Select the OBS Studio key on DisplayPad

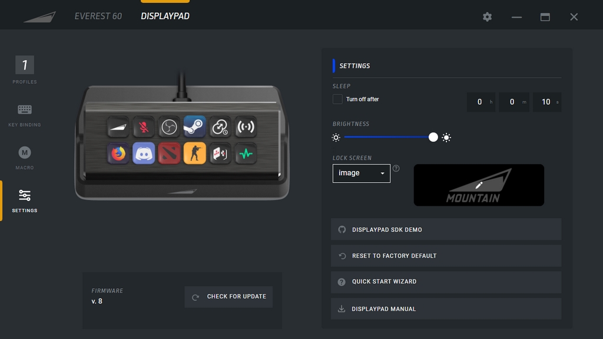pyautogui.click(x=169, y=127)
